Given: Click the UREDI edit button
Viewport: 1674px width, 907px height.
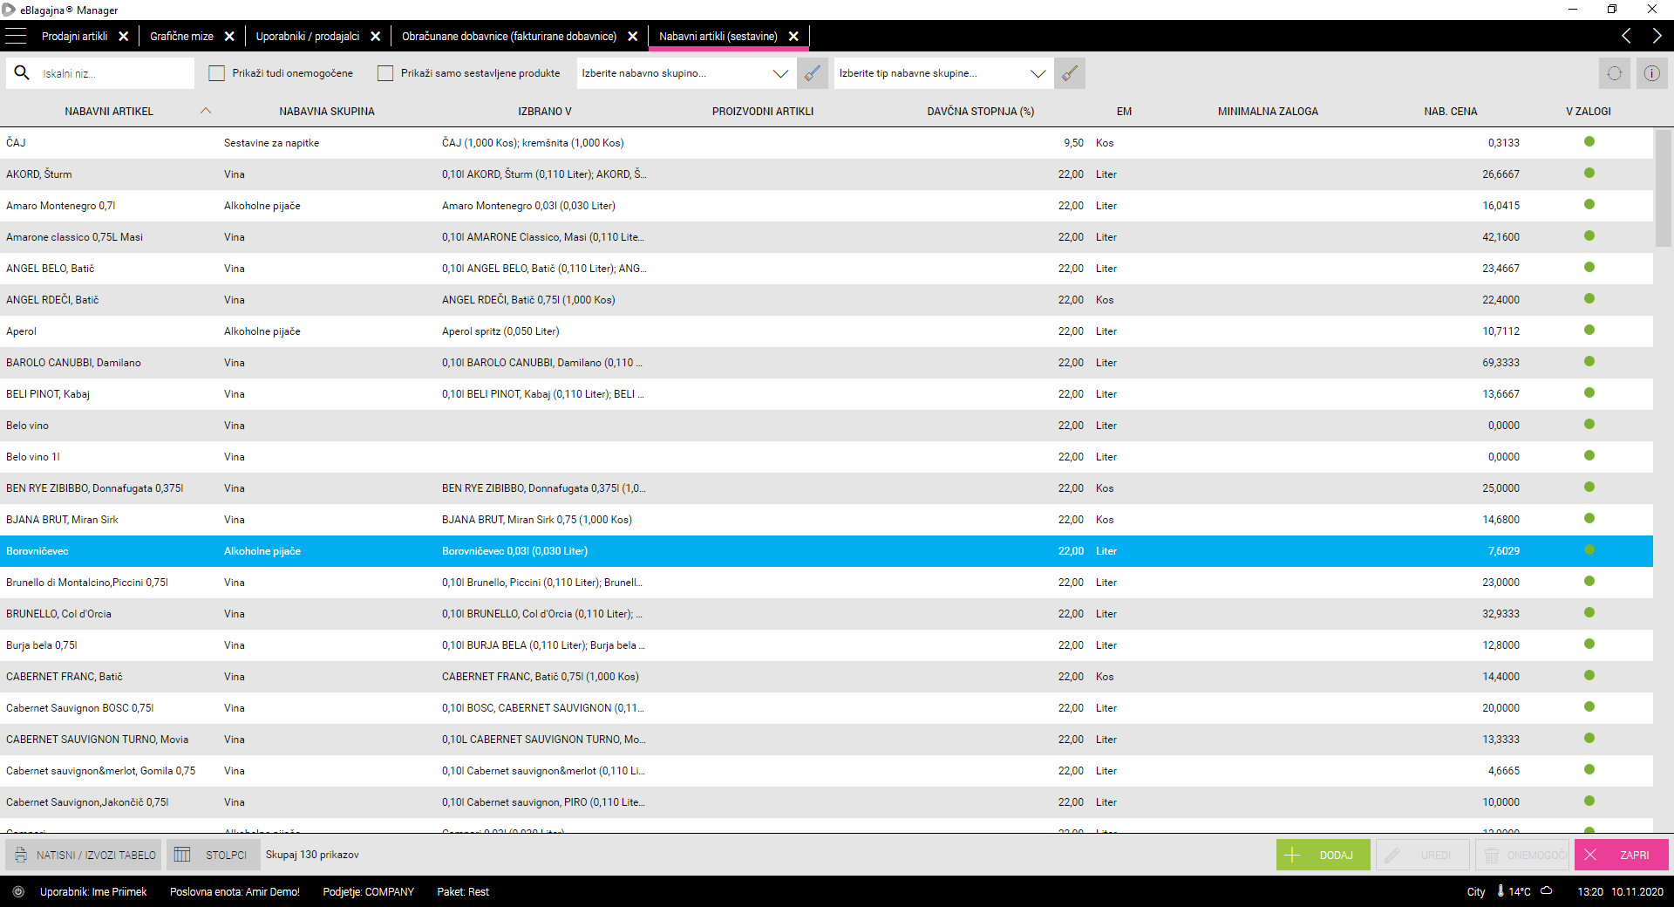Looking at the screenshot, I should pos(1422,855).
